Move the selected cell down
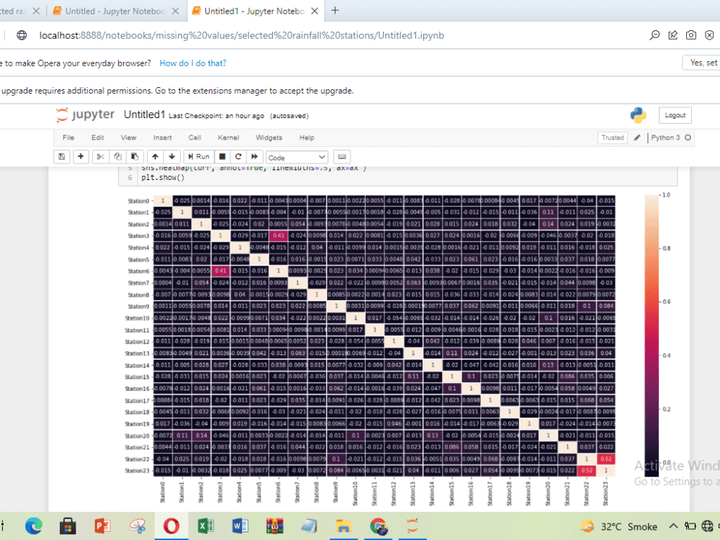Image resolution: width=720 pixels, height=540 pixels. (x=172, y=156)
